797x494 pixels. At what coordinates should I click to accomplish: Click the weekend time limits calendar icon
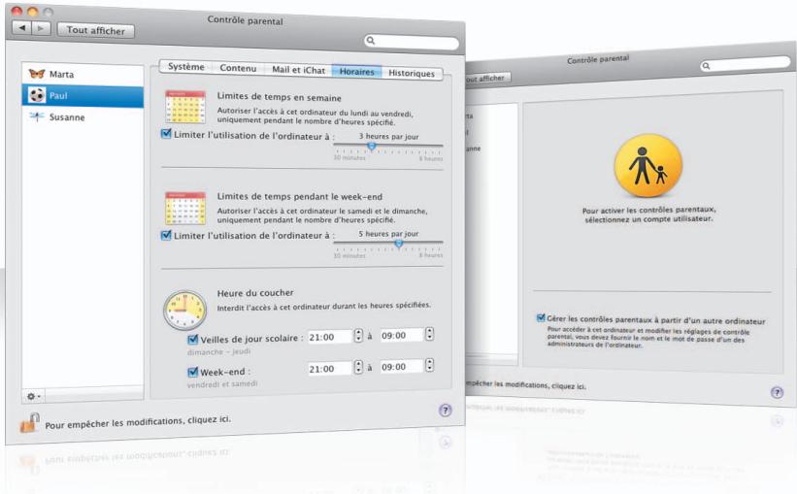pyautogui.click(x=185, y=208)
